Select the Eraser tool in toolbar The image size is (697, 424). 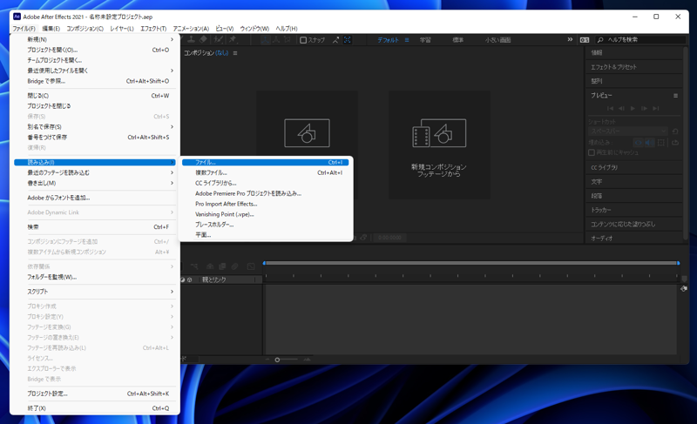(203, 39)
